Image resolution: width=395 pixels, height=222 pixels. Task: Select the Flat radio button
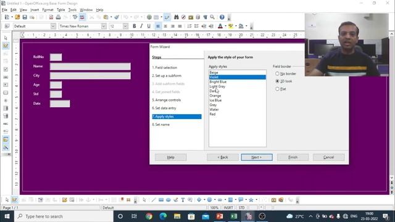(x=277, y=89)
